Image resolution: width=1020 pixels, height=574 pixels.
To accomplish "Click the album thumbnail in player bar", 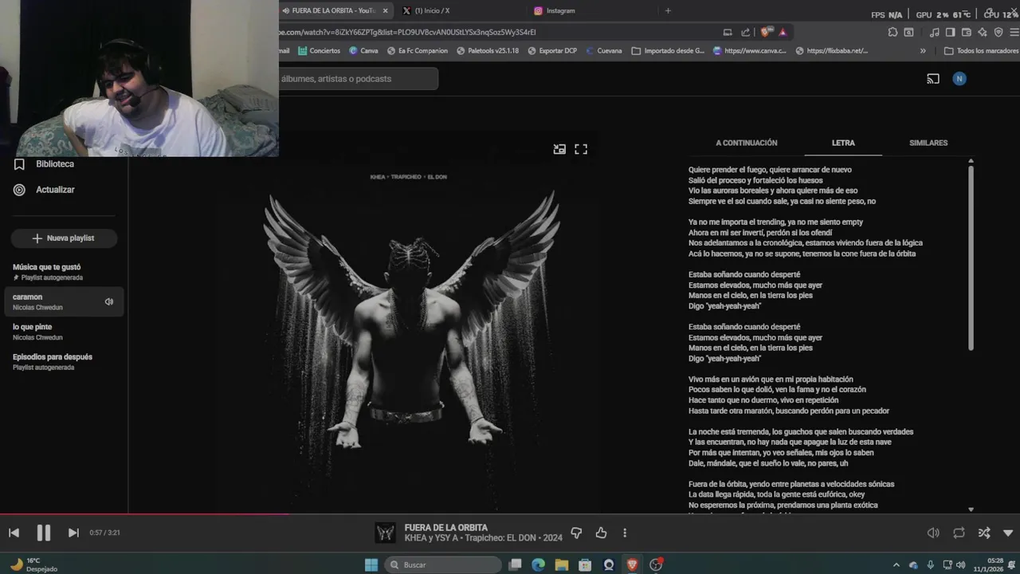I will tap(386, 533).
